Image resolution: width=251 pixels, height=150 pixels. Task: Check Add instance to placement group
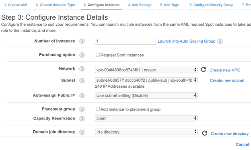click(x=98, y=109)
